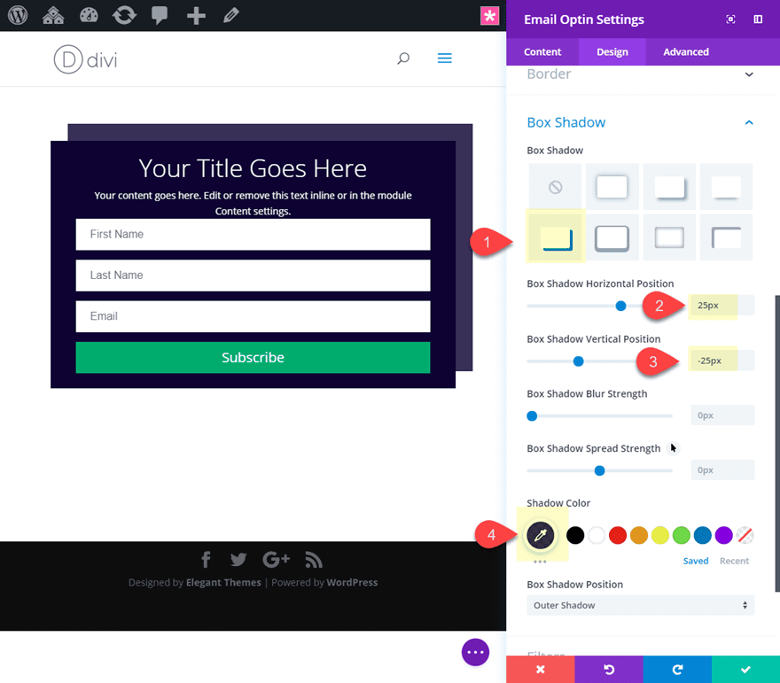Open the comments icon in admin bar
The image size is (780, 683).
coord(160,15)
